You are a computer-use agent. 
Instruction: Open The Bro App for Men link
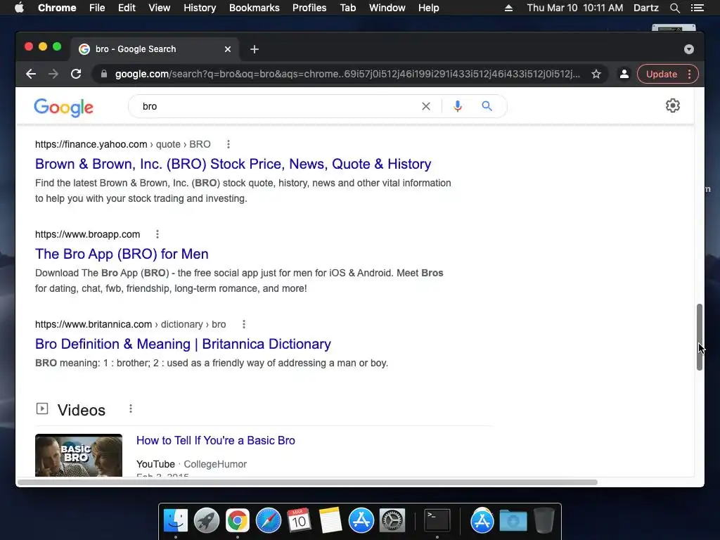(122, 254)
